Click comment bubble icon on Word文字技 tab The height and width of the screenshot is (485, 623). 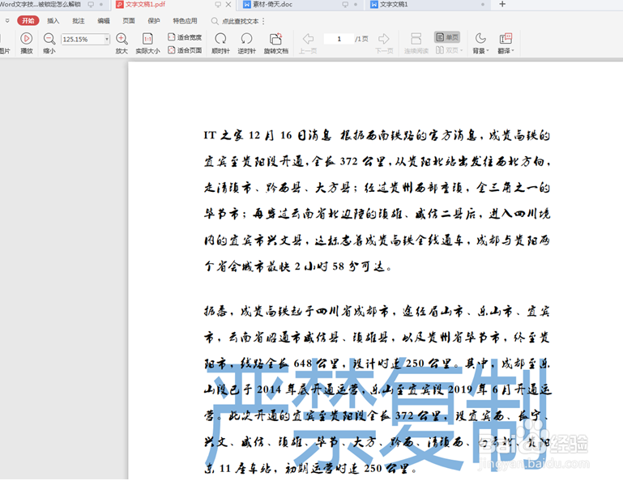[x=91, y=4]
